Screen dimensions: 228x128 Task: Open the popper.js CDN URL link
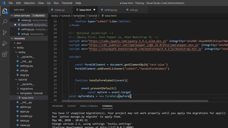click(144, 45)
